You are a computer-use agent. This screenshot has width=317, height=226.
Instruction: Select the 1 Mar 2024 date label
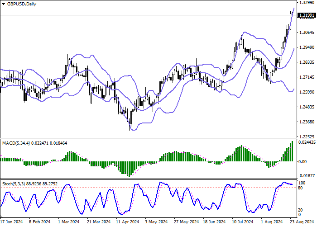pos(68,222)
